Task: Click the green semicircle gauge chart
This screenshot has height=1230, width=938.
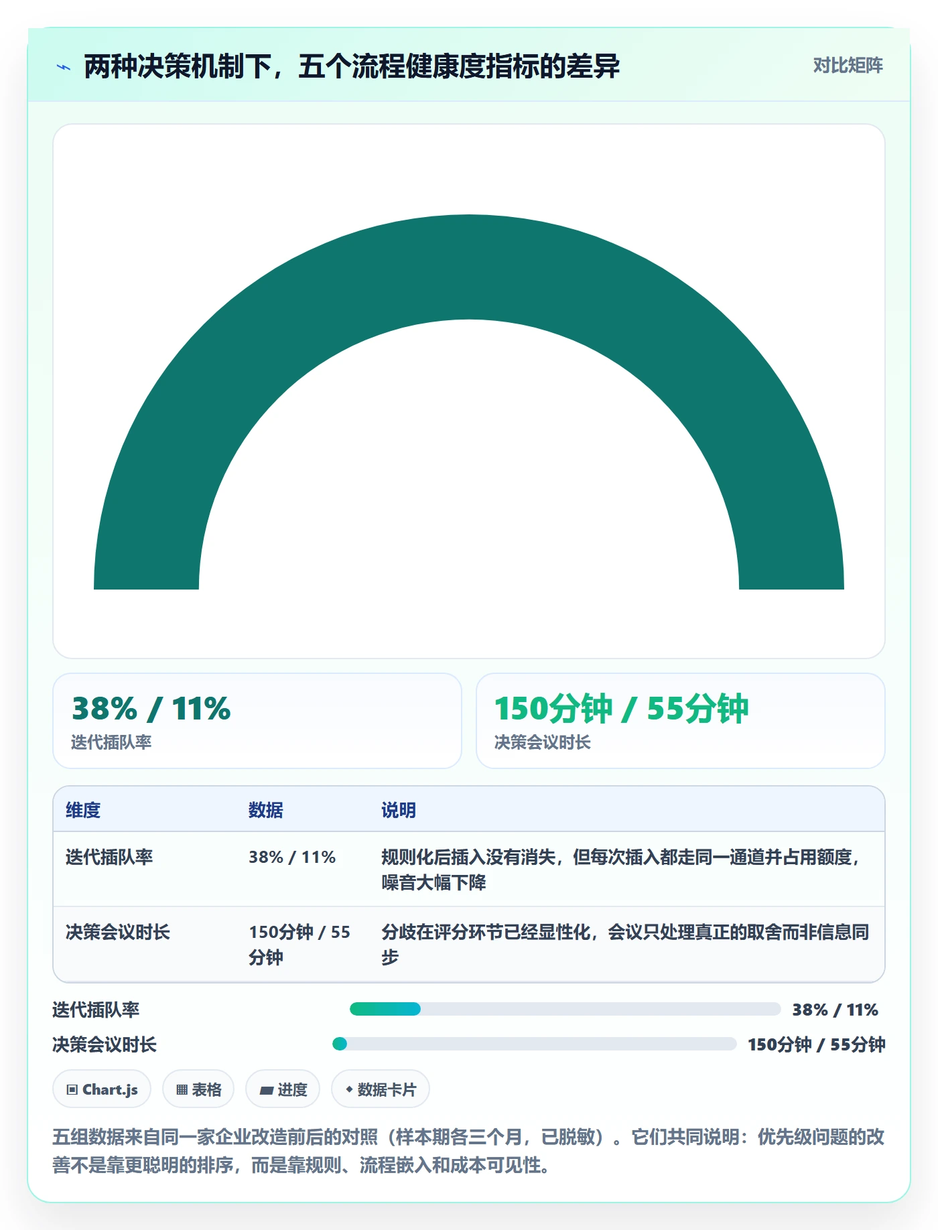Action: pyautogui.click(x=469, y=402)
